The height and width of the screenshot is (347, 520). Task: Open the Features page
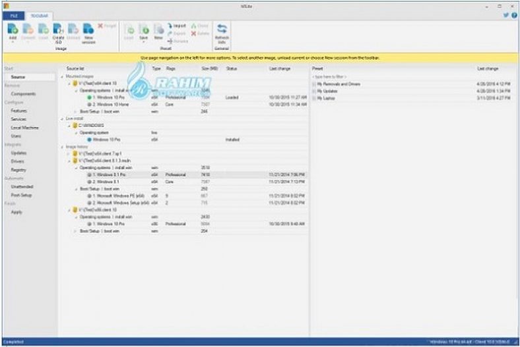pos(18,111)
